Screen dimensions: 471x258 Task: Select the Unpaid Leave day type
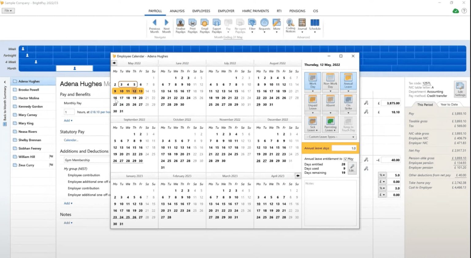coord(312,103)
